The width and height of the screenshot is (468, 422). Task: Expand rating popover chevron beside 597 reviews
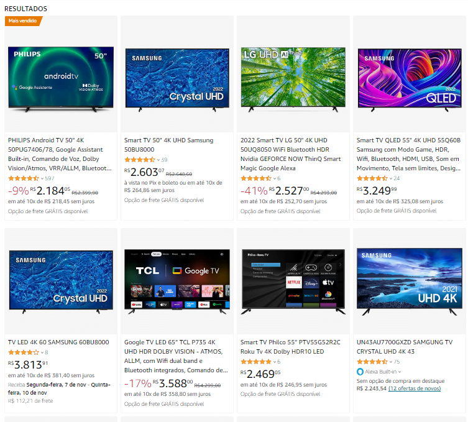coord(42,178)
